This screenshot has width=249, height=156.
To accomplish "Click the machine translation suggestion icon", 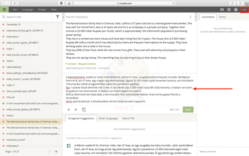I will click(x=69, y=145).
